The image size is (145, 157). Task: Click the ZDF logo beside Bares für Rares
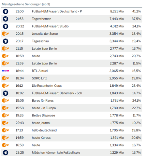(x=6, y=100)
